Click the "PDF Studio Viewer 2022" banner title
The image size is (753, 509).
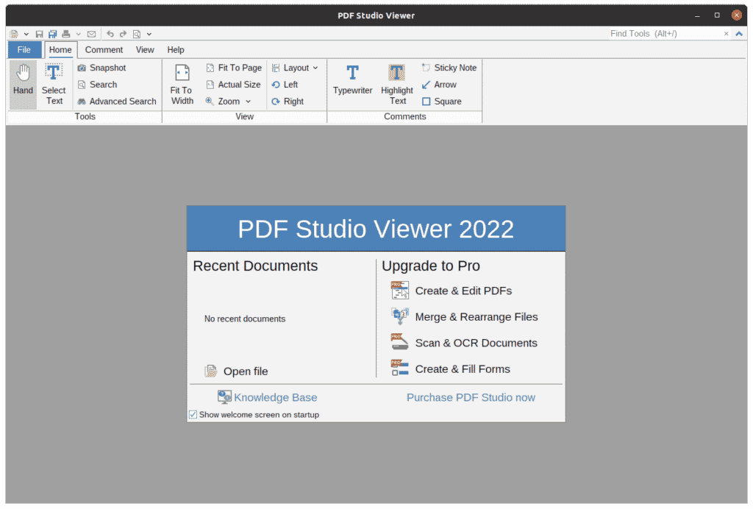click(376, 229)
